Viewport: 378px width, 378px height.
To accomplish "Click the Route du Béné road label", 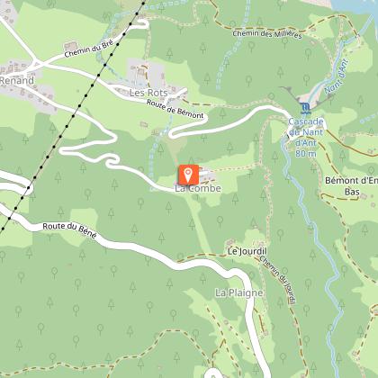I will click(69, 229).
